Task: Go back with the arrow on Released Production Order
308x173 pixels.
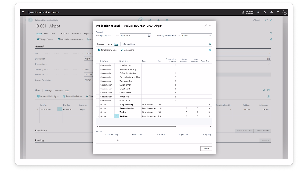Action: 30,20
